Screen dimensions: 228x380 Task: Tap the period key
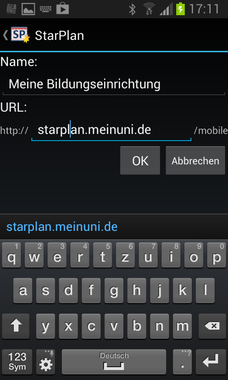pyautogui.click(x=183, y=361)
